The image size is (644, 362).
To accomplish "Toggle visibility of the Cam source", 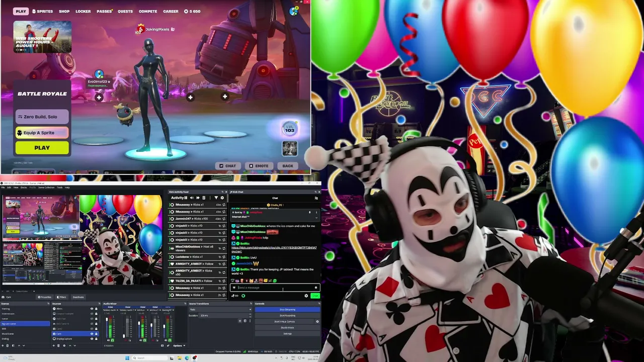I will coord(92,334).
